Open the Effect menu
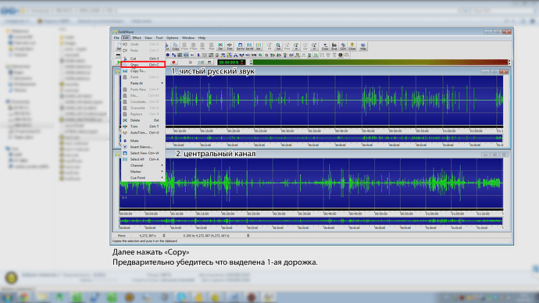Viewport: 539px width, 303px height. click(x=137, y=37)
